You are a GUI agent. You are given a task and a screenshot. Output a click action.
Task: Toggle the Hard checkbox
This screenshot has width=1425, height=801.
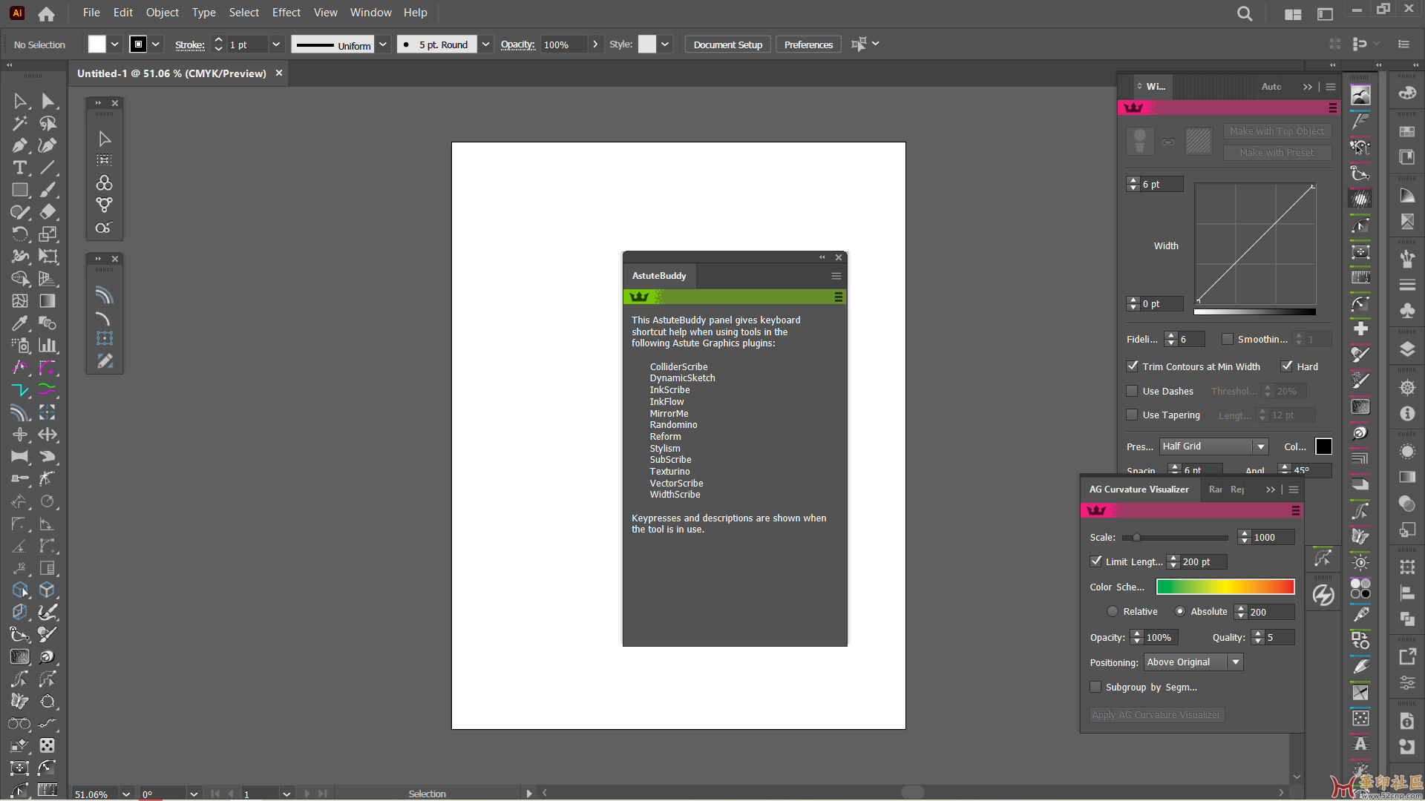click(x=1287, y=366)
